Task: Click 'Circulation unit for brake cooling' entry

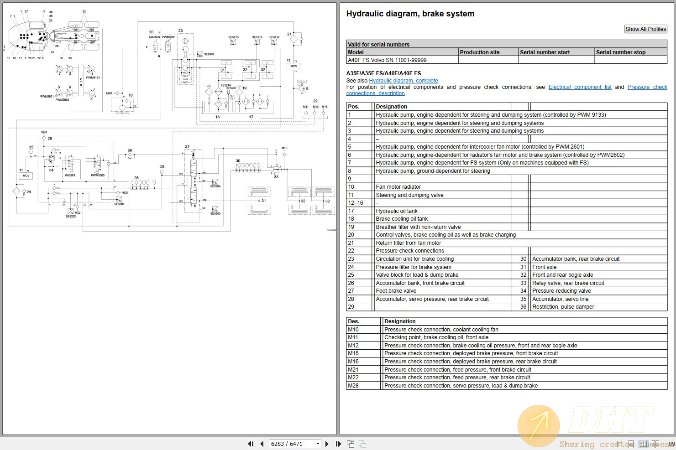Action: point(414,259)
